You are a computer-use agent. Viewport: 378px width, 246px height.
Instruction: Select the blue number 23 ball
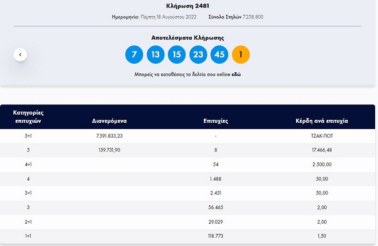198,54
